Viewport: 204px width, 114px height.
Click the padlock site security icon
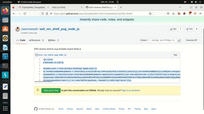pos(47,14)
